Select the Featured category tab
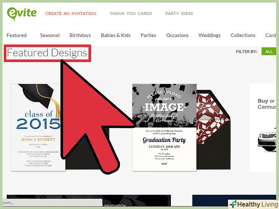Viewport: 279px width, 209px height. [16, 35]
